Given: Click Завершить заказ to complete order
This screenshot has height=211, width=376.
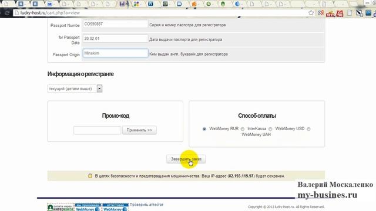Looking at the screenshot, I should pyautogui.click(x=186, y=159).
